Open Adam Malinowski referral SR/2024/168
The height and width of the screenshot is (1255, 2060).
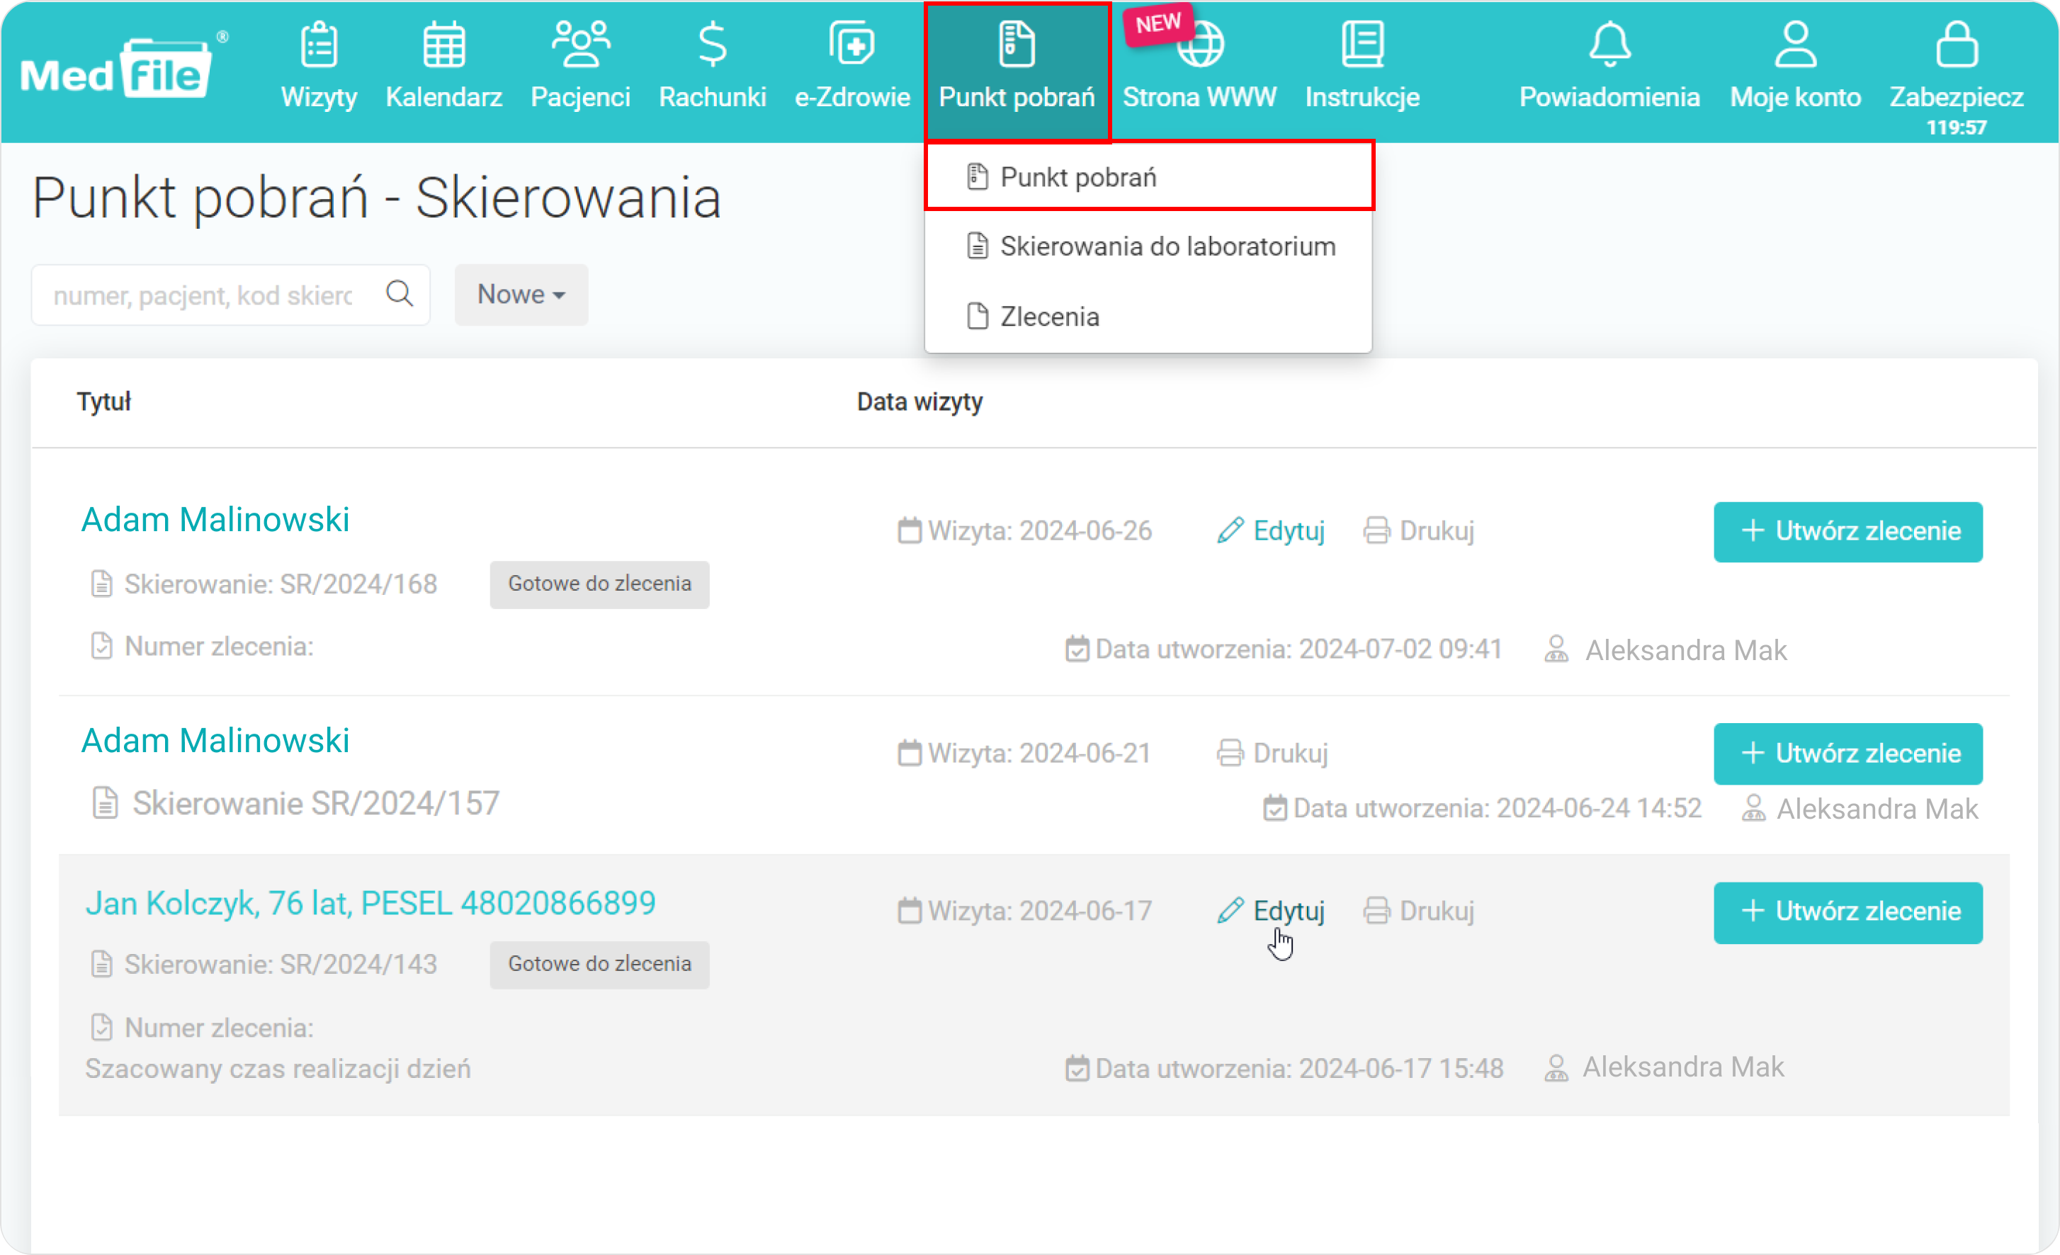click(215, 519)
